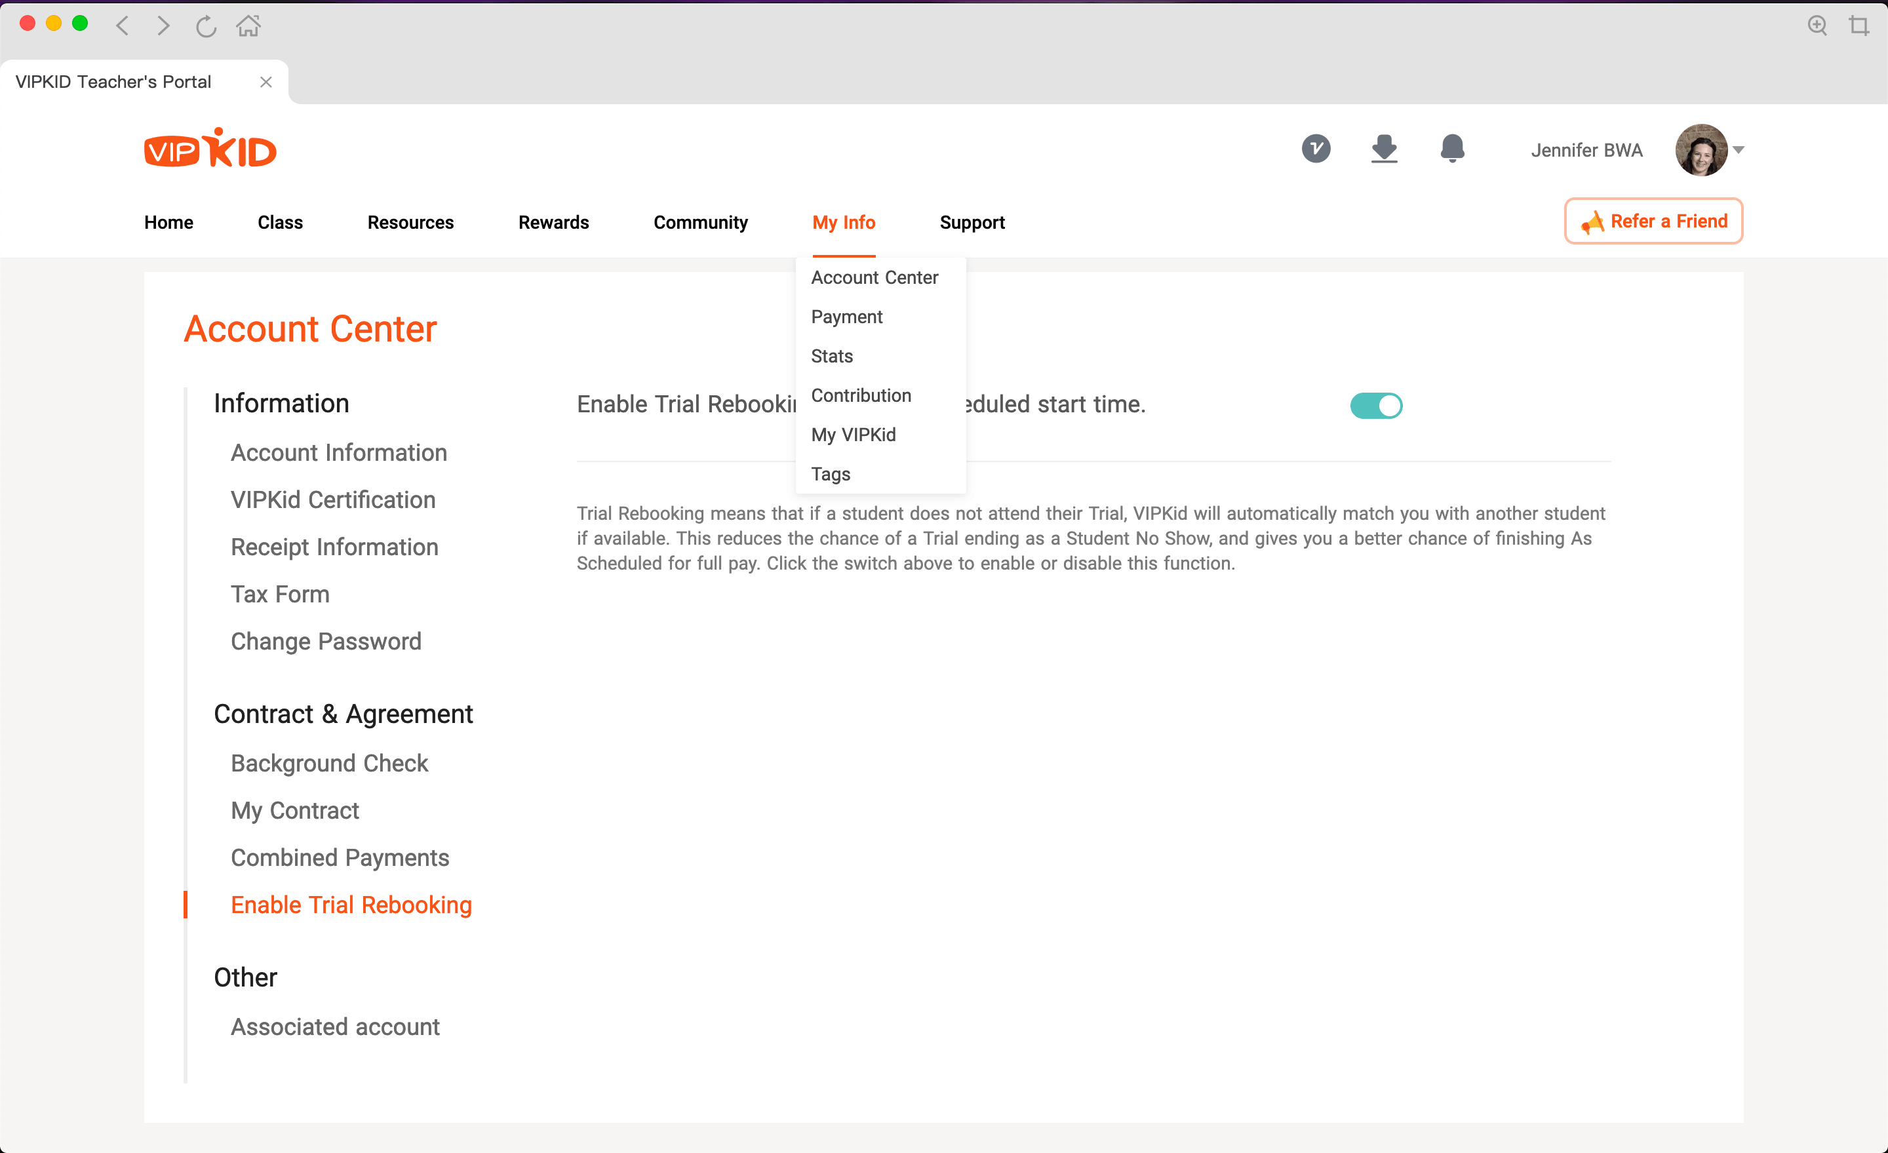Image resolution: width=1888 pixels, height=1153 pixels.
Task: Disable the Trial Rebooking switch
Action: [x=1375, y=405]
